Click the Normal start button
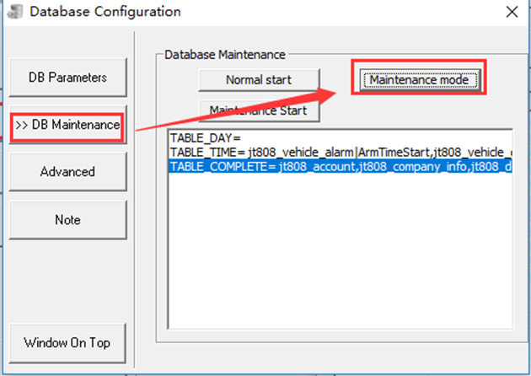 [259, 80]
